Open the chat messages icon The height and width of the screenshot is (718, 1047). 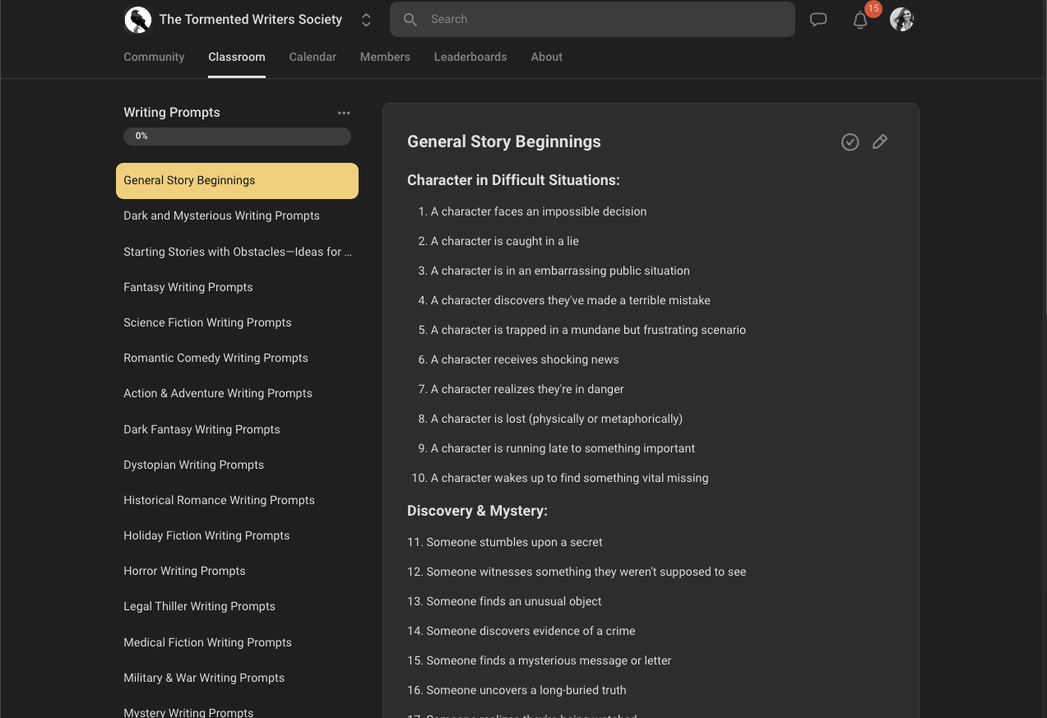[x=818, y=20]
